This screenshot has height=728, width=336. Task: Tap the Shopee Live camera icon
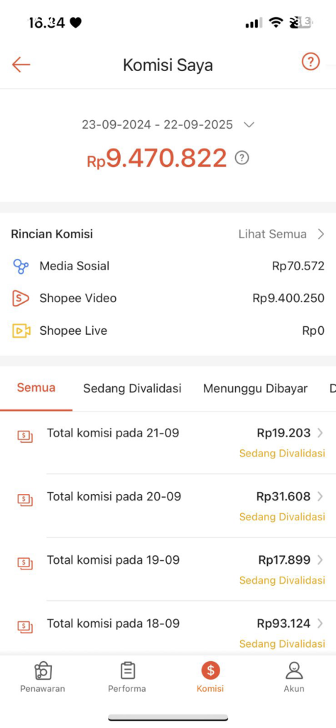(21, 331)
